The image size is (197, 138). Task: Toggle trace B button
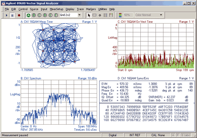[34, 15]
